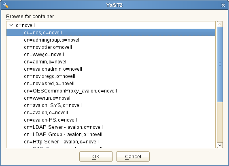
Task: Confirm selection with OK button
Action: click(96, 156)
